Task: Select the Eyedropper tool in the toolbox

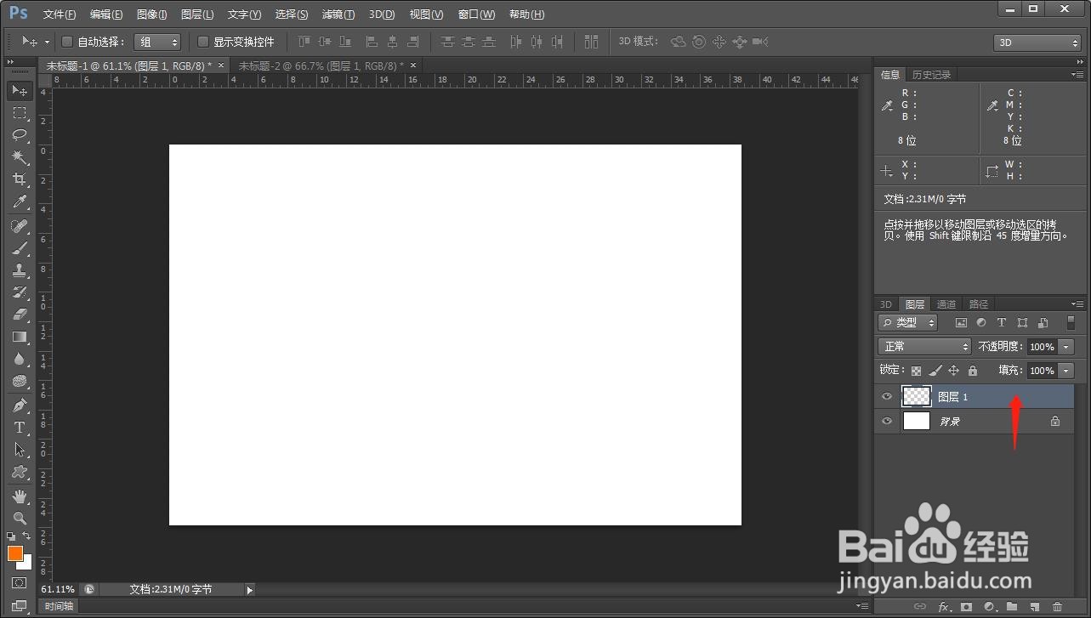Action: point(20,201)
